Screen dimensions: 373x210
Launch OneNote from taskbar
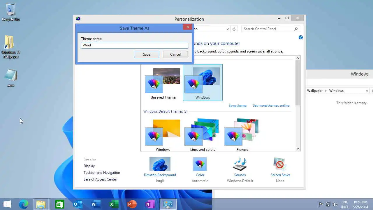[x=149, y=204]
